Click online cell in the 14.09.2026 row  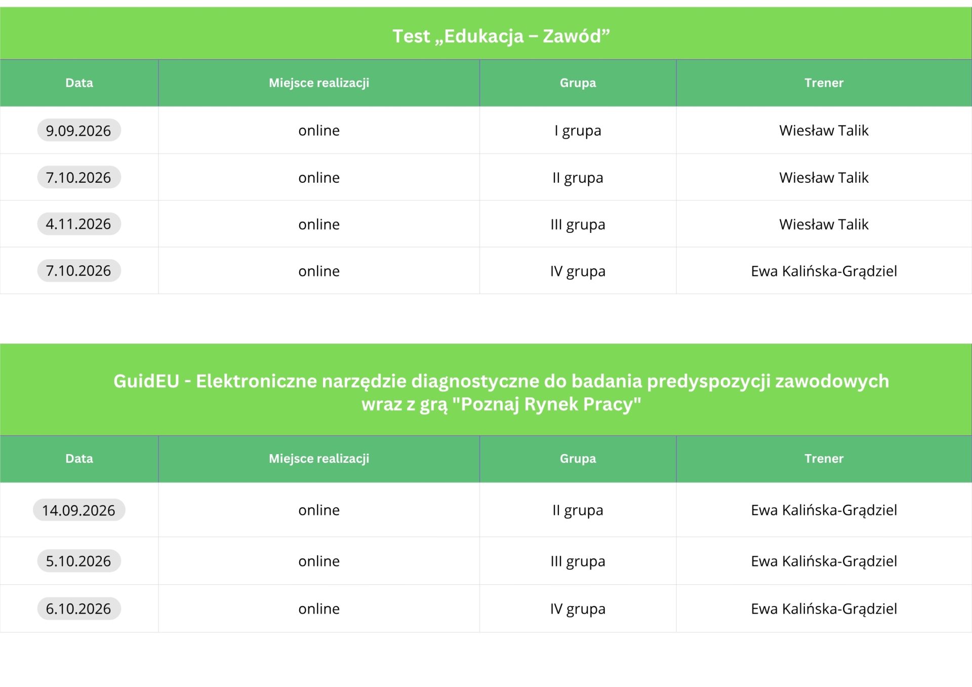pyautogui.click(x=319, y=510)
